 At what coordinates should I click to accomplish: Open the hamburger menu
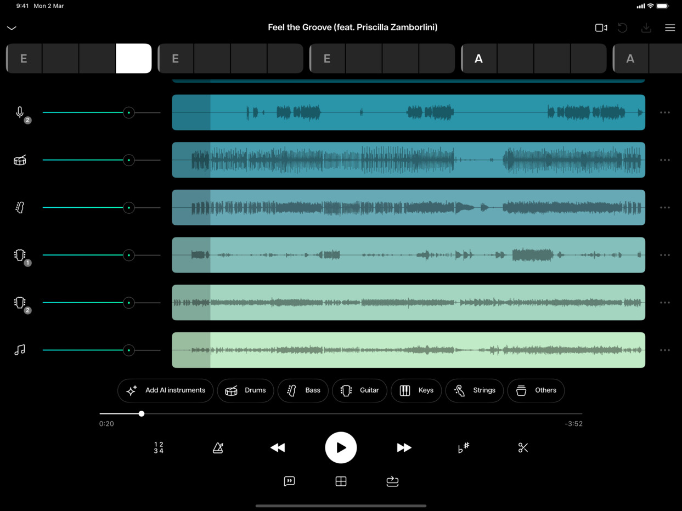[x=670, y=27]
